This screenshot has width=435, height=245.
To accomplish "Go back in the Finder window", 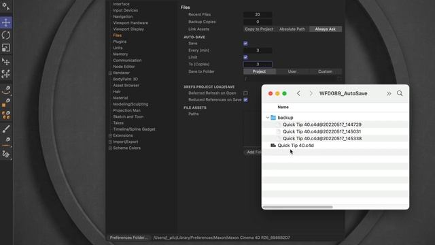I will [x=298, y=93].
